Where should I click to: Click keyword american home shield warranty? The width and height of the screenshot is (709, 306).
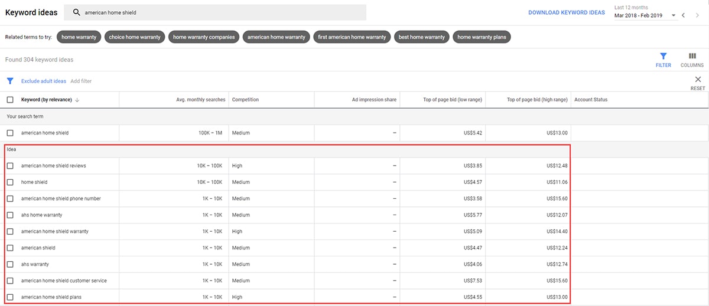click(55, 231)
